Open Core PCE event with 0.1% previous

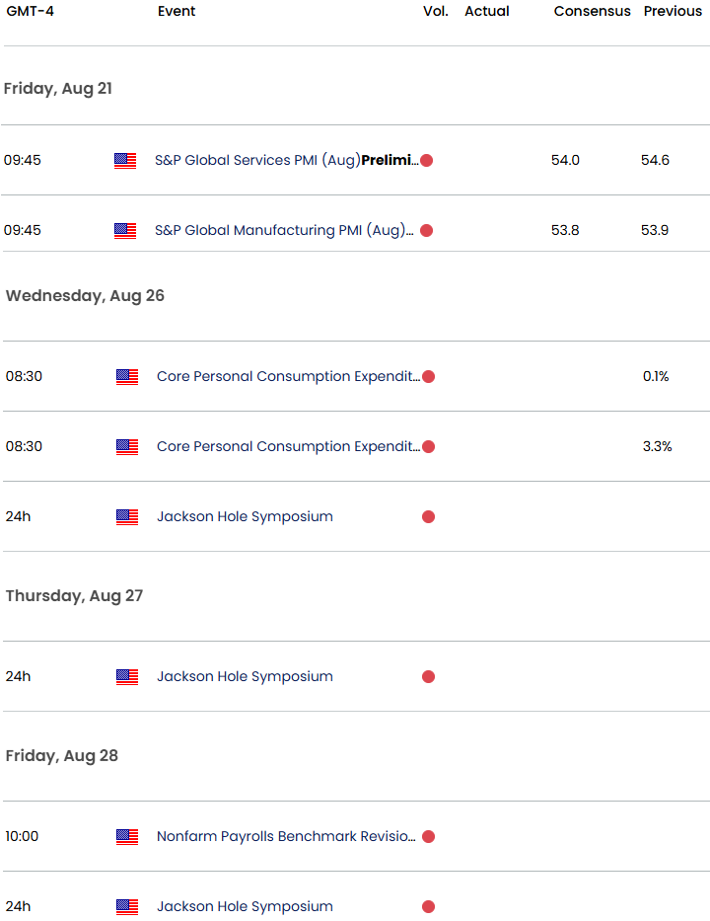click(288, 376)
